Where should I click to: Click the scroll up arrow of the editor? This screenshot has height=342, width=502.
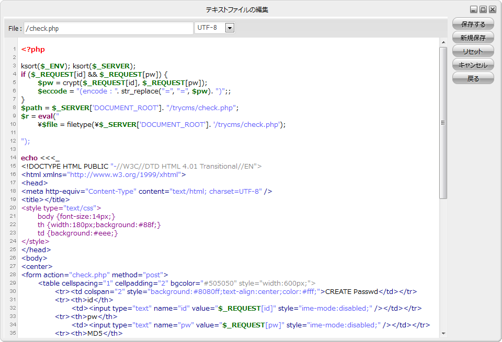click(x=443, y=42)
